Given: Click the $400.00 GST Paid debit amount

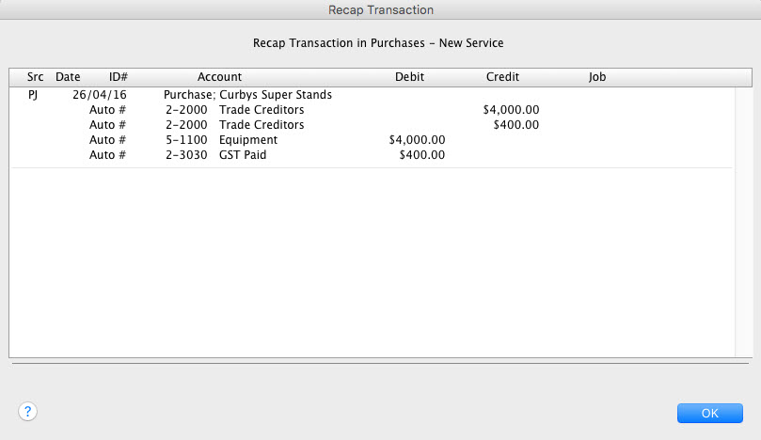Looking at the screenshot, I should (x=421, y=155).
